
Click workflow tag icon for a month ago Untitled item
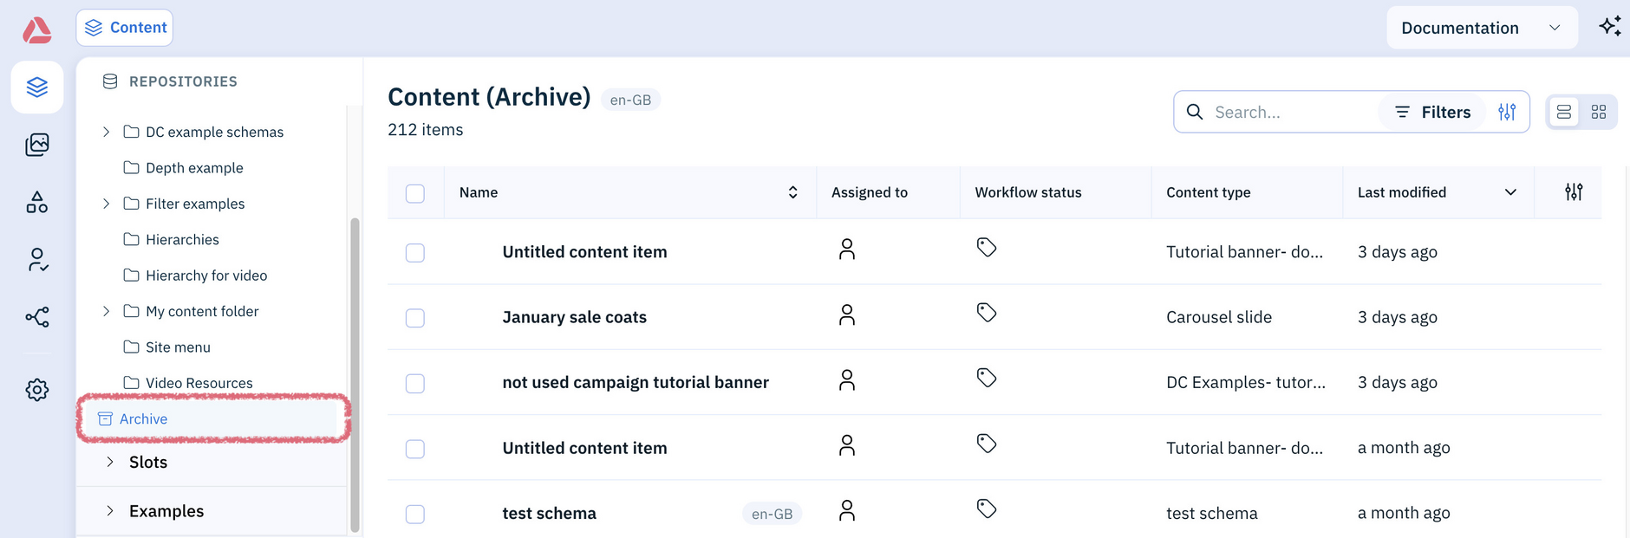pyautogui.click(x=987, y=444)
